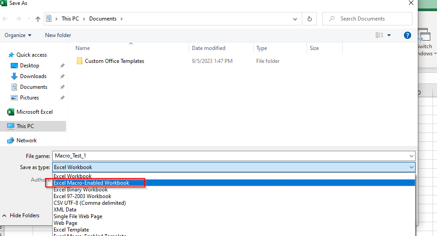The image size is (437, 236).
Task: Choose CSV UTF-8 (Comma delimited) type
Action: pyautogui.click(x=90, y=203)
